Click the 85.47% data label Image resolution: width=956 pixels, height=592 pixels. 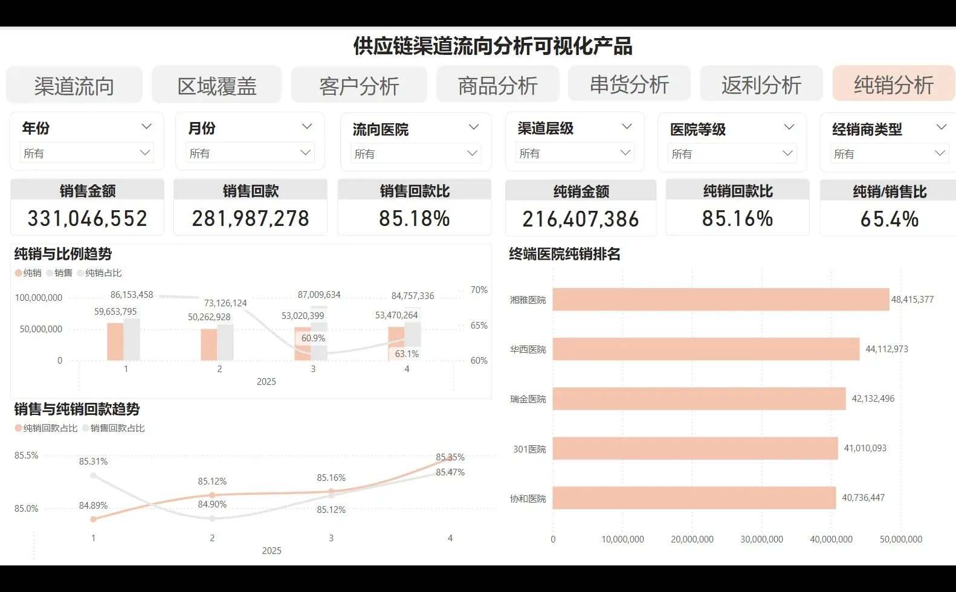click(450, 472)
